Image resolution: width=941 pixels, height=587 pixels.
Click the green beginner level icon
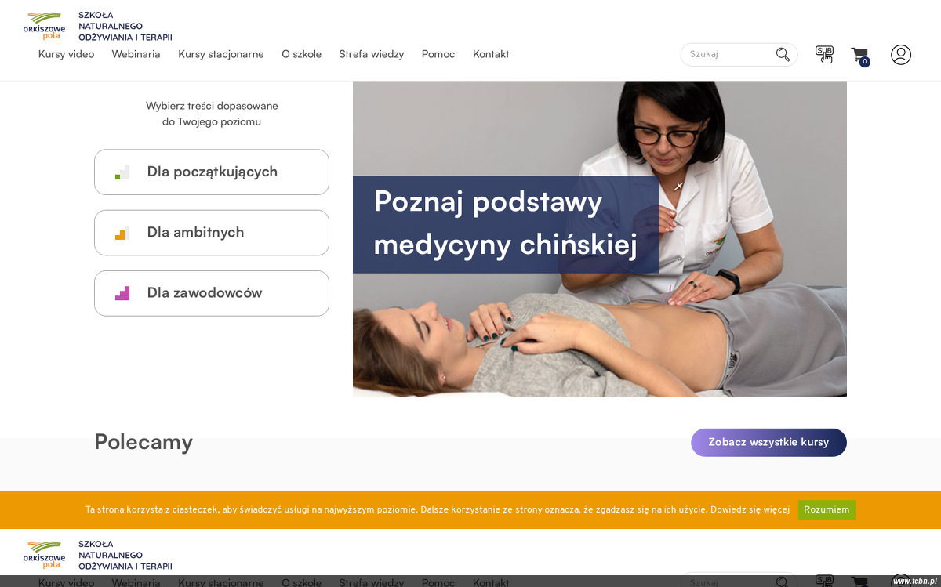pyautogui.click(x=122, y=172)
